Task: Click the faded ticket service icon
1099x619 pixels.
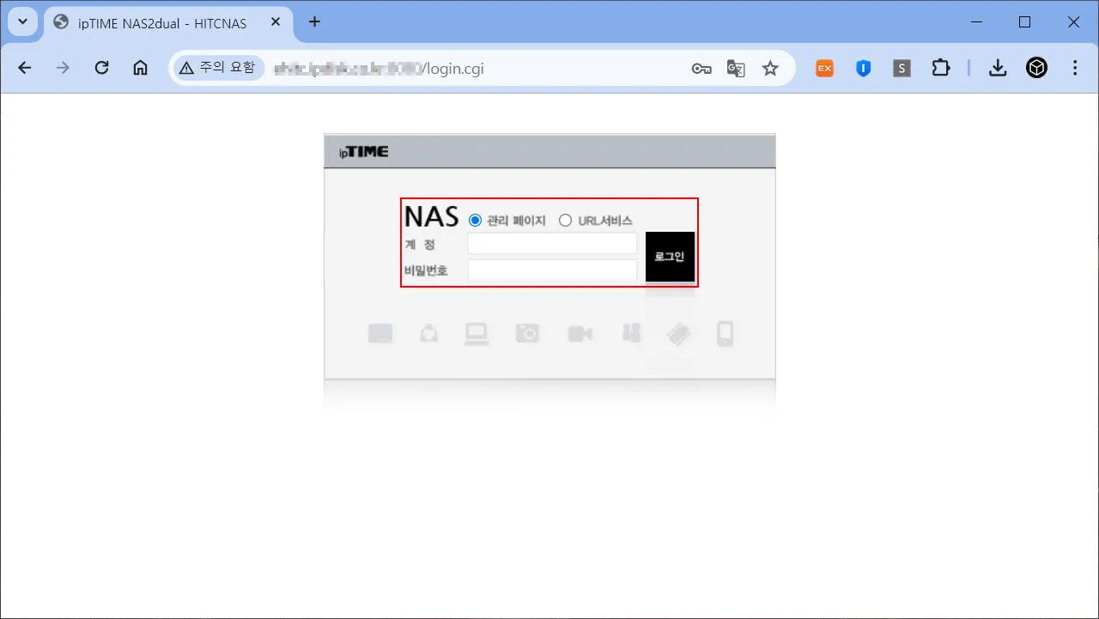Action: (679, 335)
